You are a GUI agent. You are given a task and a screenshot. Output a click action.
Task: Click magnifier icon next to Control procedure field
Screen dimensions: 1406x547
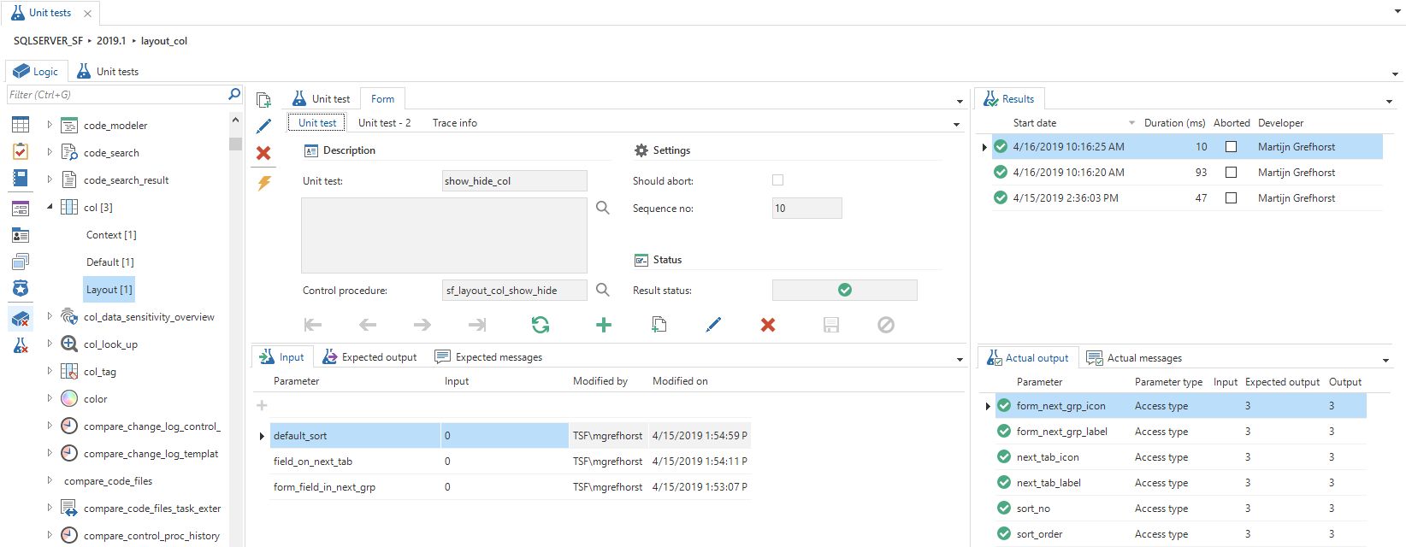point(603,291)
